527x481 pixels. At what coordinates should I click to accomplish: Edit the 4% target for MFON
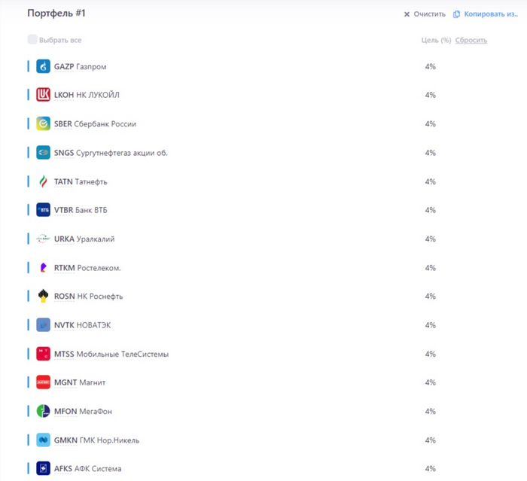click(x=430, y=411)
